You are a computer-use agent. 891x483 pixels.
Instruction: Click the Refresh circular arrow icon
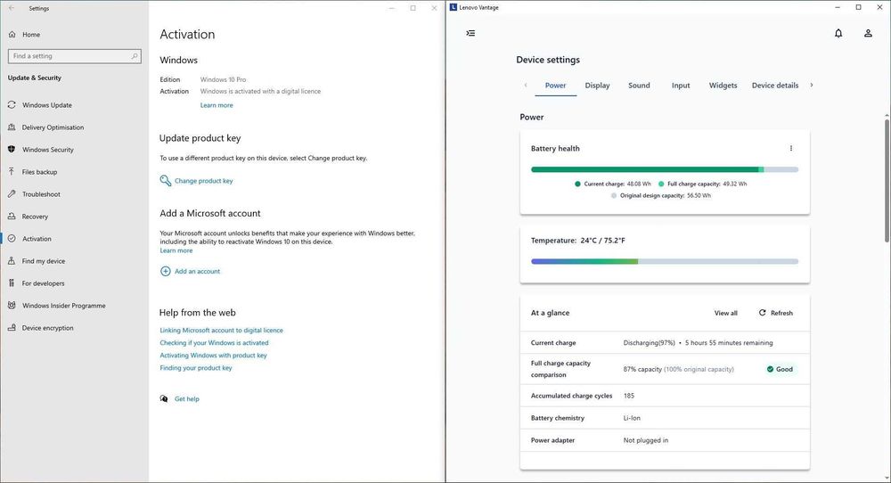tap(763, 313)
